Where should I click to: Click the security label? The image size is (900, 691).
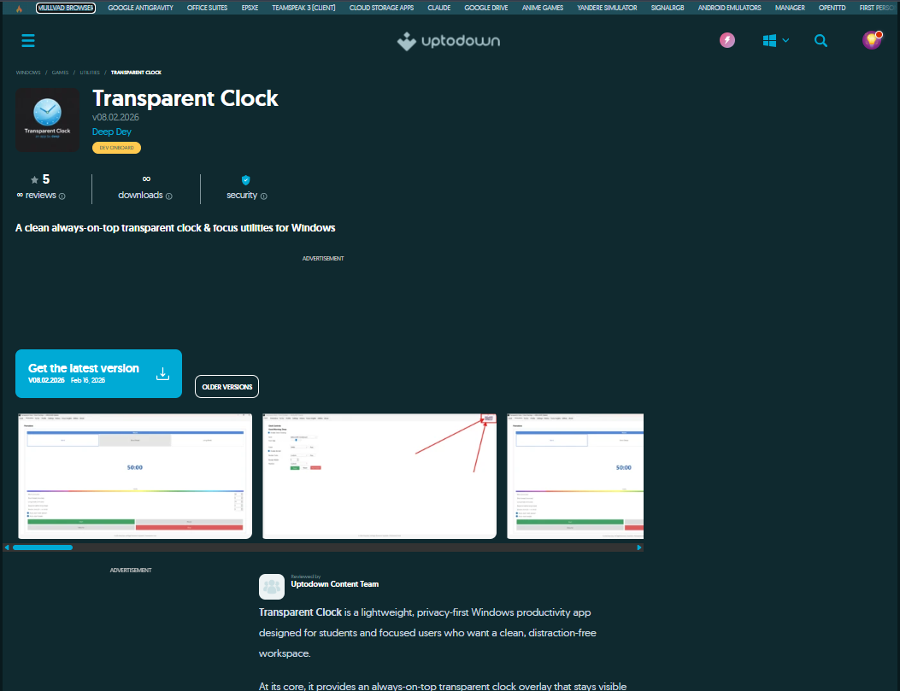pos(242,196)
